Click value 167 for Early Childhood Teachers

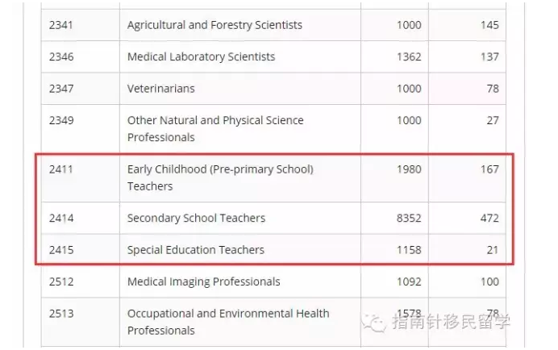click(x=489, y=169)
